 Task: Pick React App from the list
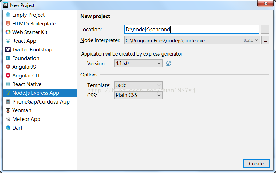40,41
